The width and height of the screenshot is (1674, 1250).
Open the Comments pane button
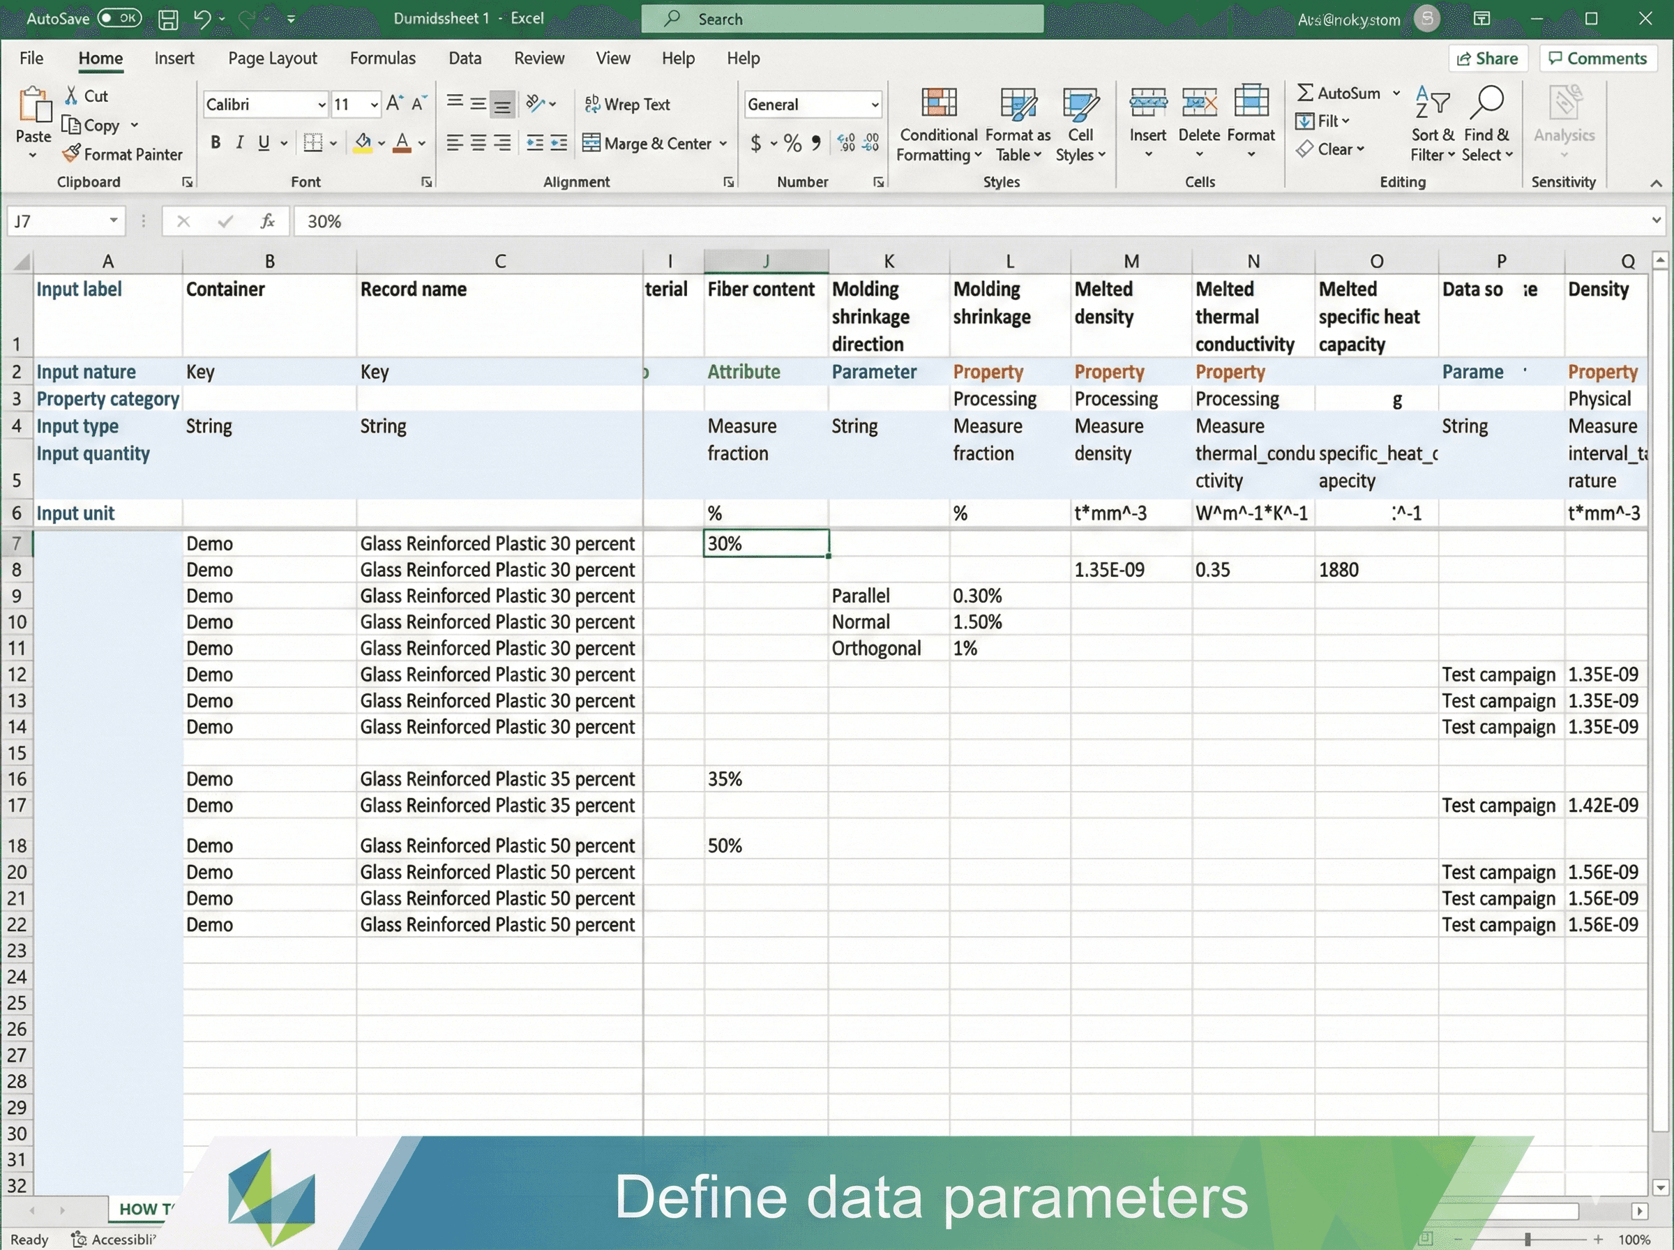(x=1597, y=59)
